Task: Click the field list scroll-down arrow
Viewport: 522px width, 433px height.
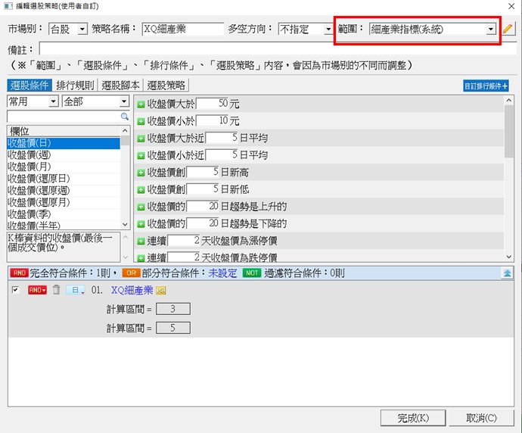Action: click(x=125, y=225)
